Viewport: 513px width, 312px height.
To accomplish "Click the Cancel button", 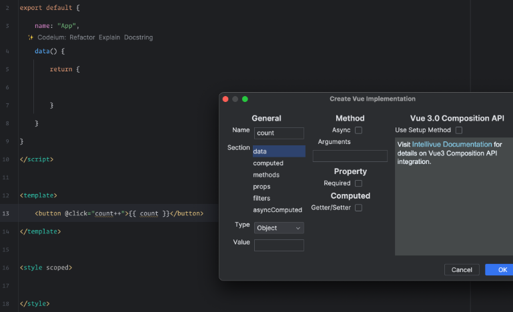I will (x=462, y=270).
